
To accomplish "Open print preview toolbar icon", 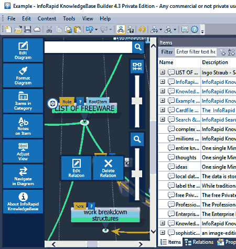I will (168, 29).
